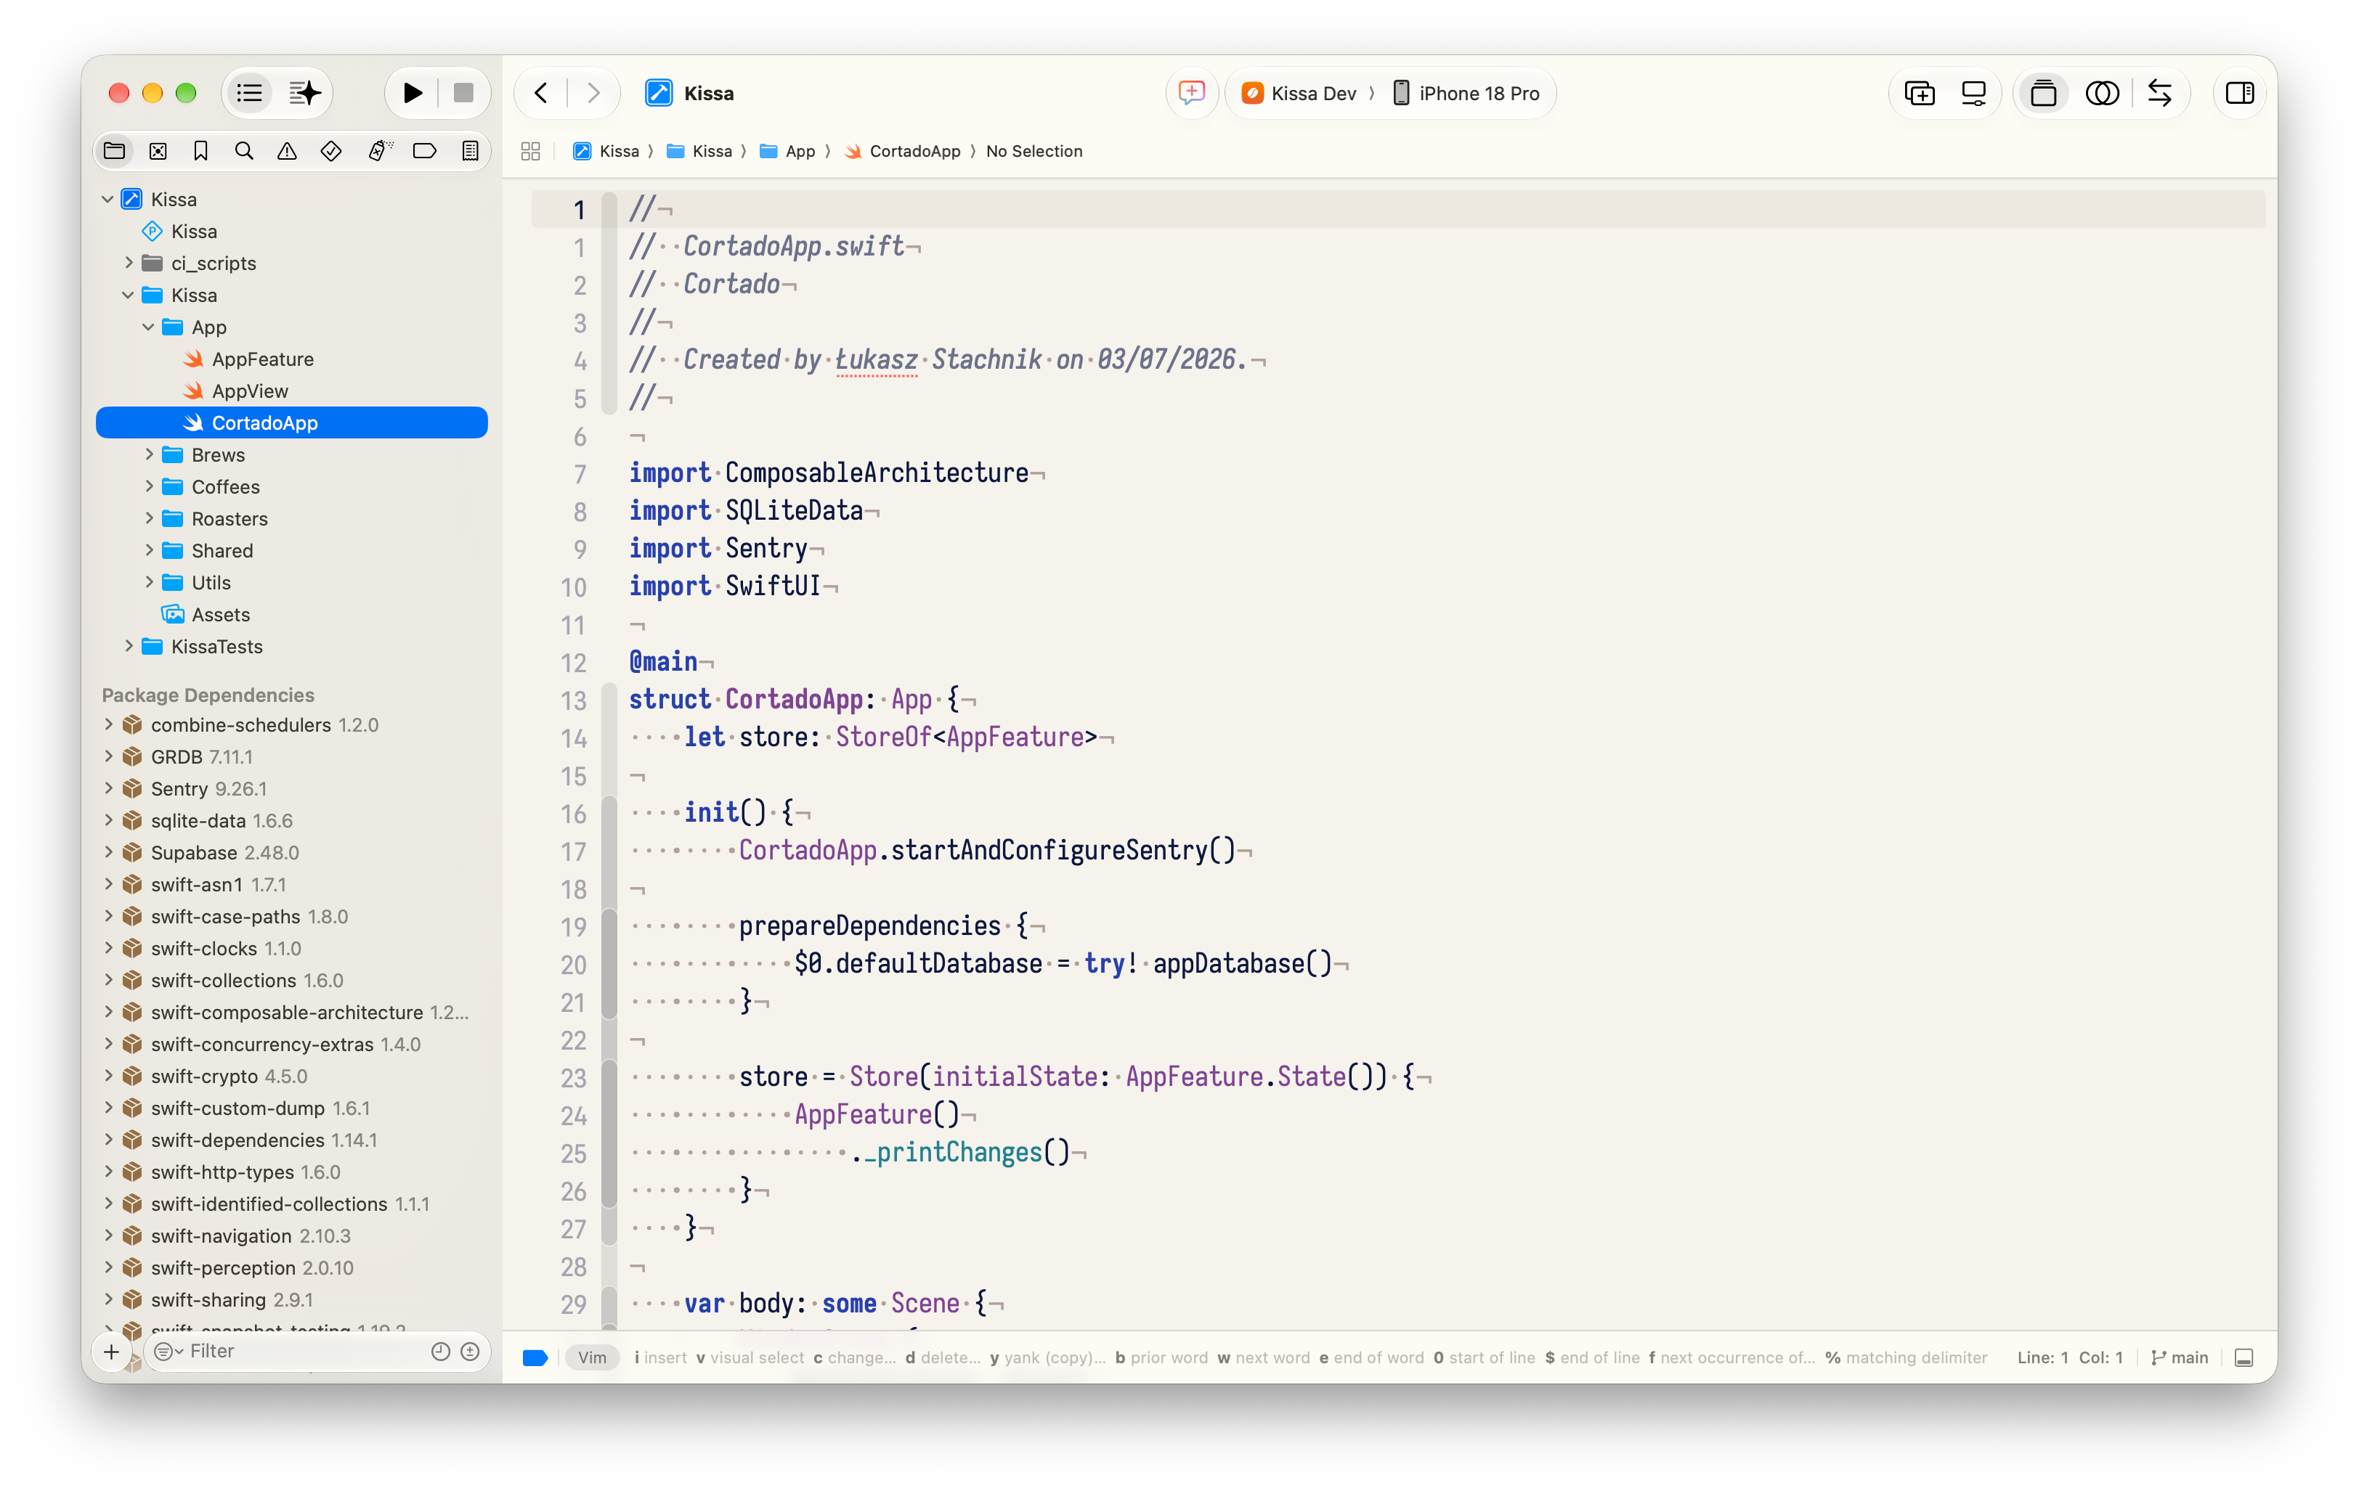
Task: Toggle the Vim mode indicator
Action: [592, 1357]
